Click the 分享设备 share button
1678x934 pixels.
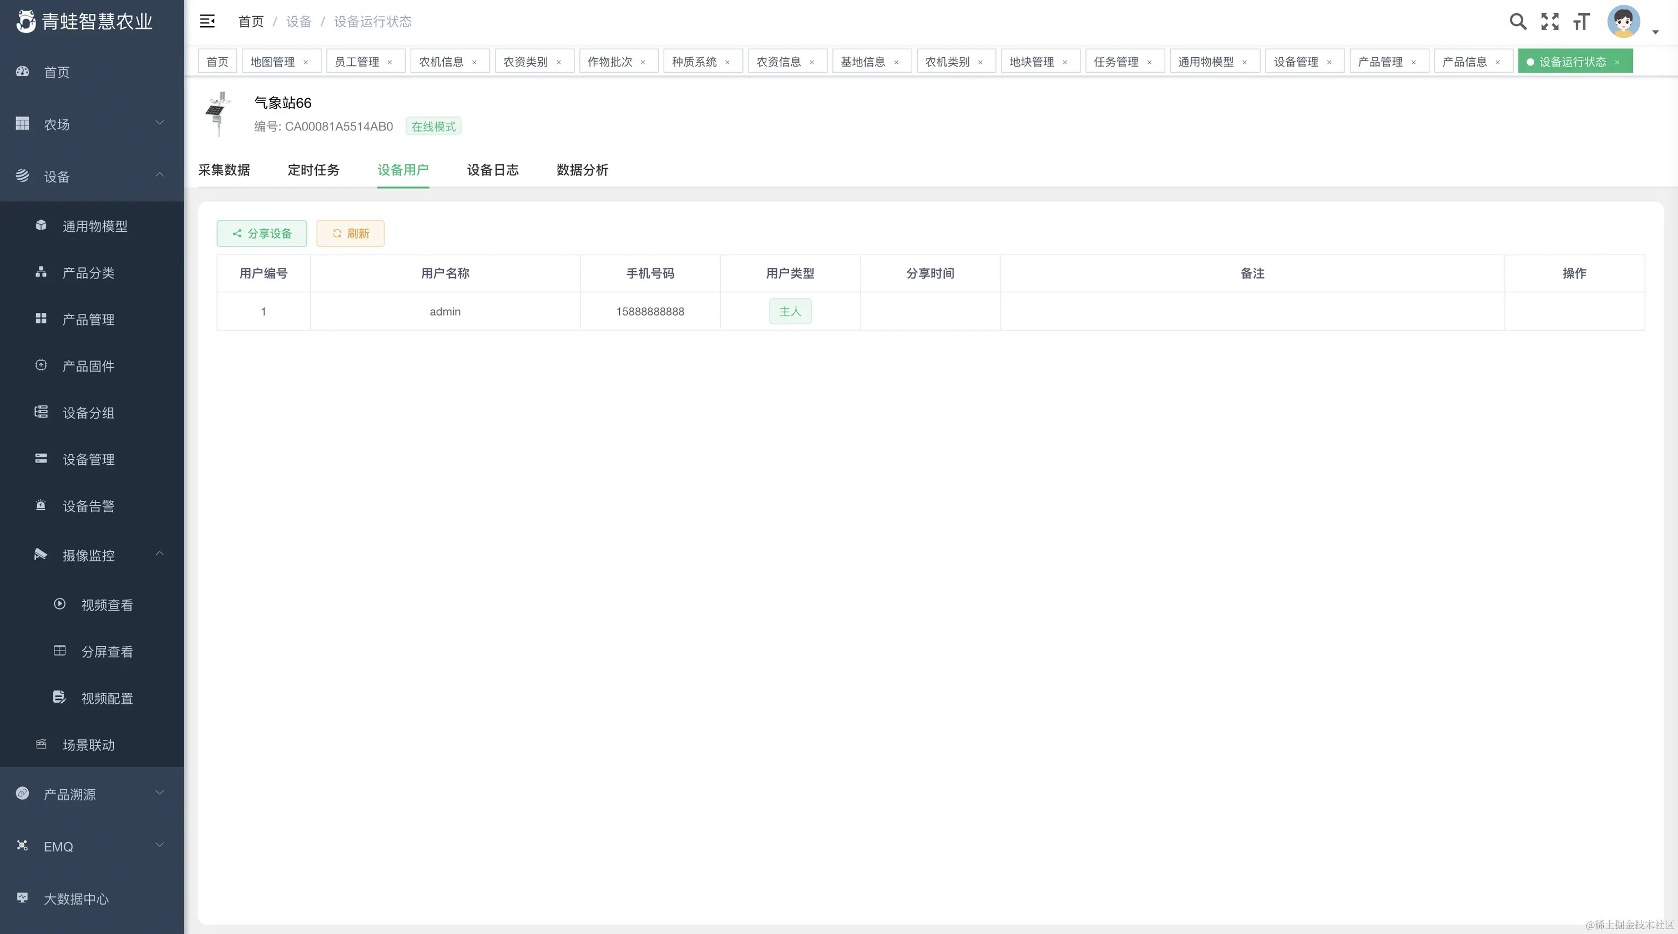pyautogui.click(x=261, y=233)
